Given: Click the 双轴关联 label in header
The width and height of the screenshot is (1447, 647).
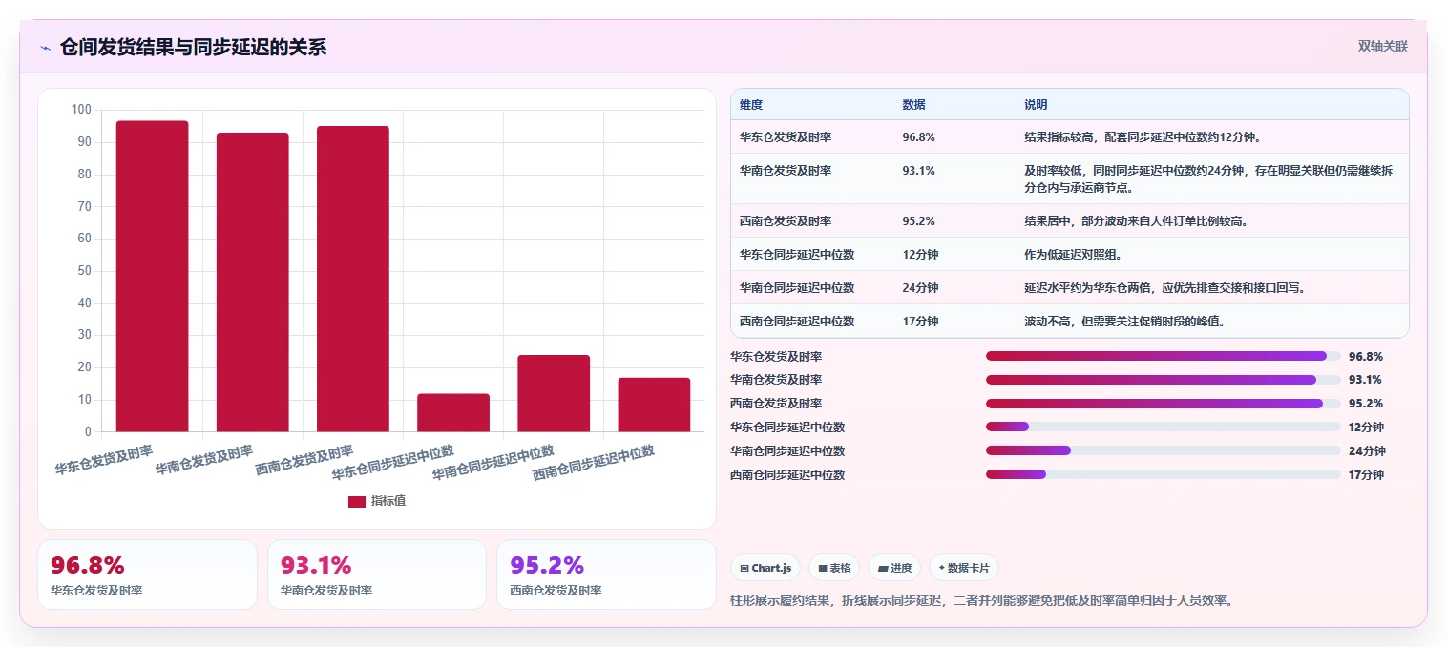Looking at the screenshot, I should coord(1383,46).
